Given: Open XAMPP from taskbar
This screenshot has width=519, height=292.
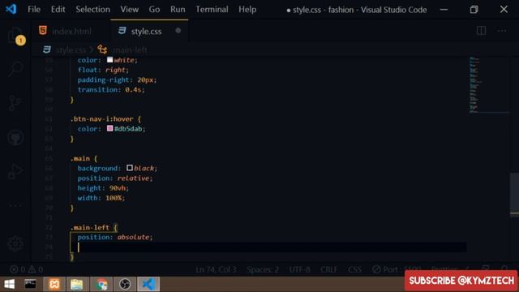Looking at the screenshot, I should [x=54, y=284].
